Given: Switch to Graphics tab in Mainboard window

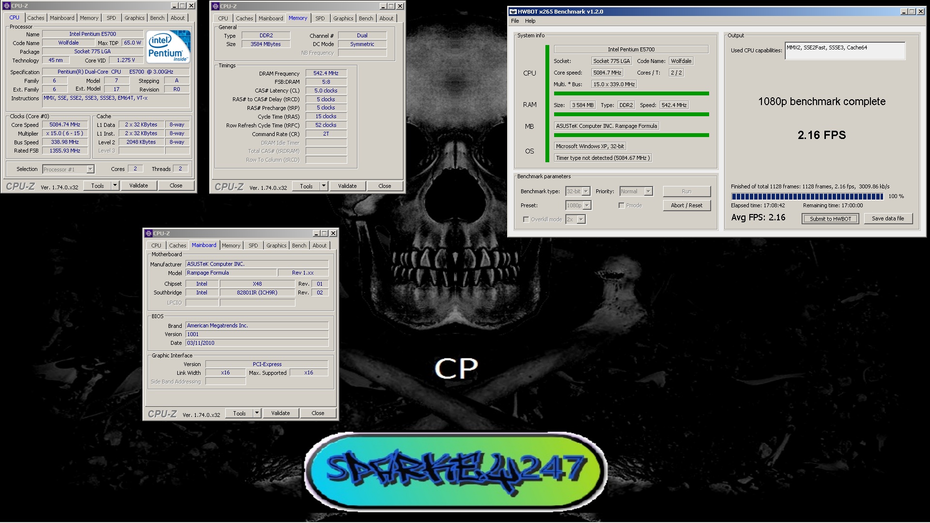Looking at the screenshot, I should click(277, 246).
